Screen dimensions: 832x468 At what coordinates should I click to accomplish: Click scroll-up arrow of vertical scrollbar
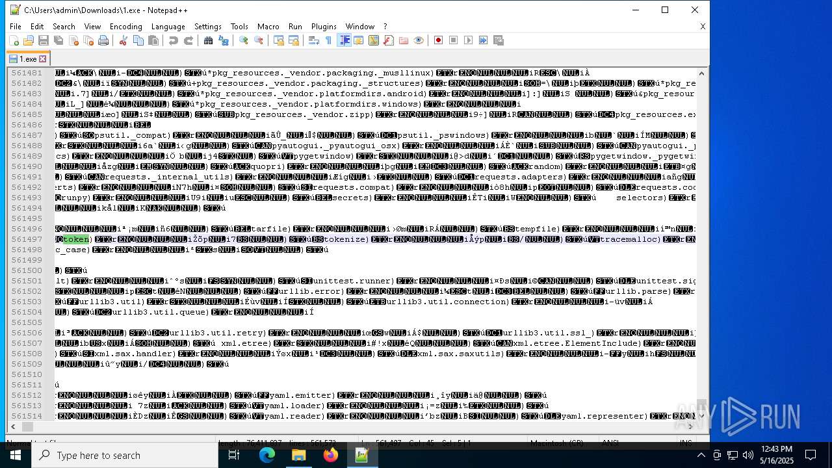point(701,73)
